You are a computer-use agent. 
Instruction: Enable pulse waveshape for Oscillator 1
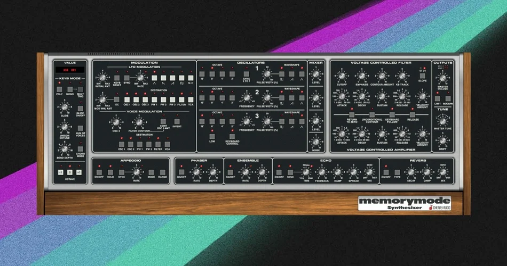coord(282,74)
